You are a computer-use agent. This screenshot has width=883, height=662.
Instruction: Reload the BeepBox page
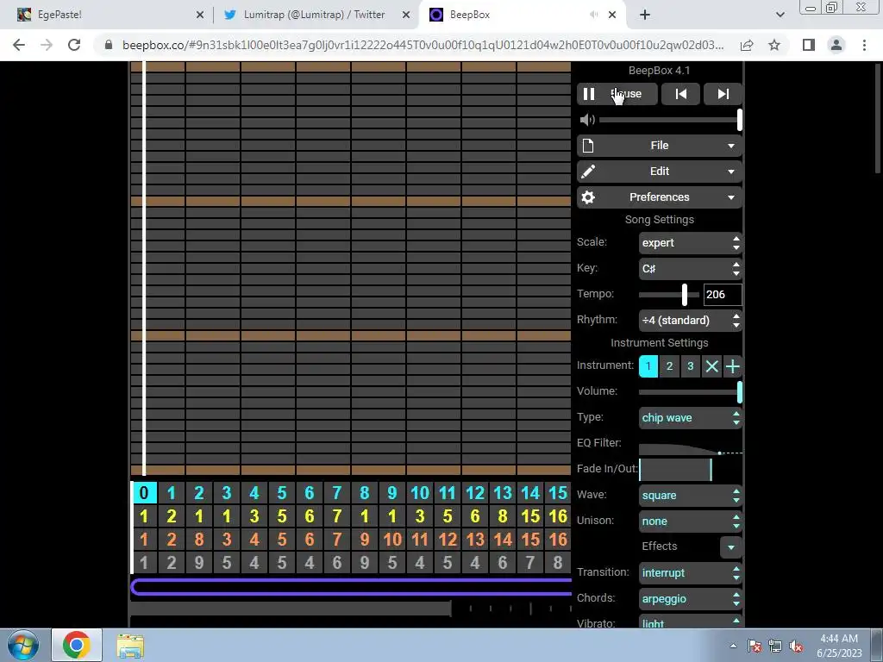74,45
